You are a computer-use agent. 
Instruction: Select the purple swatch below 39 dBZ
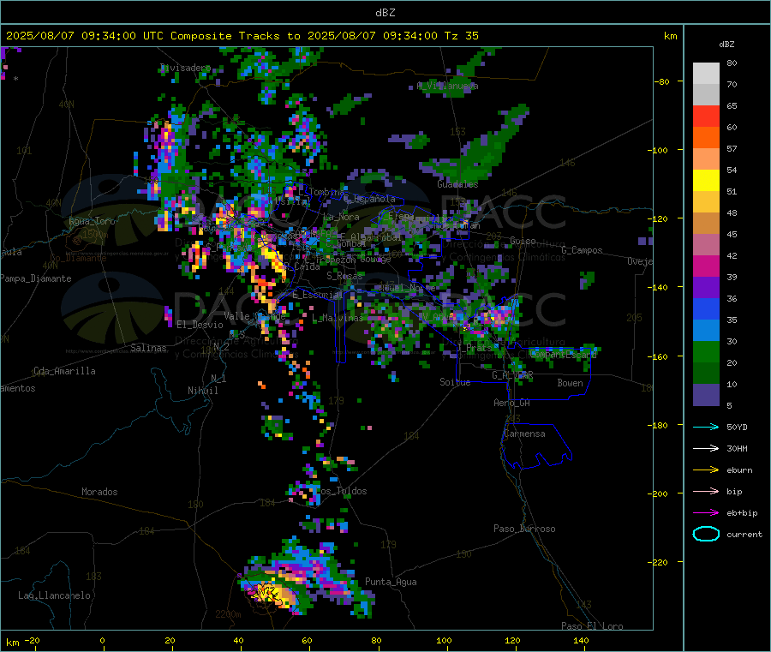coord(706,288)
